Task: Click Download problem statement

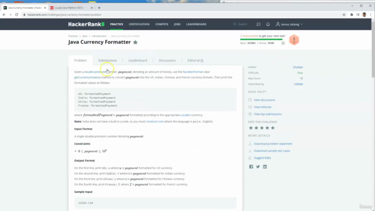Action: coord(273,144)
